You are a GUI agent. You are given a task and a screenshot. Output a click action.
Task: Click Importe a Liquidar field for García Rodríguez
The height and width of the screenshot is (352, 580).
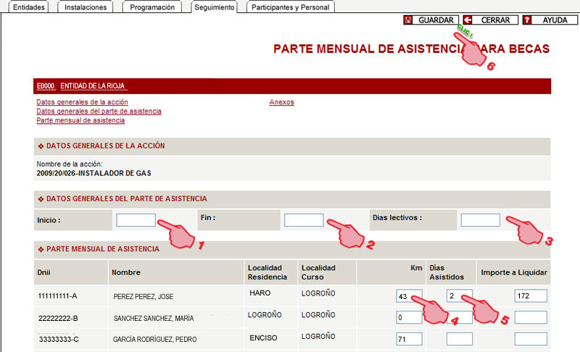(x=531, y=339)
